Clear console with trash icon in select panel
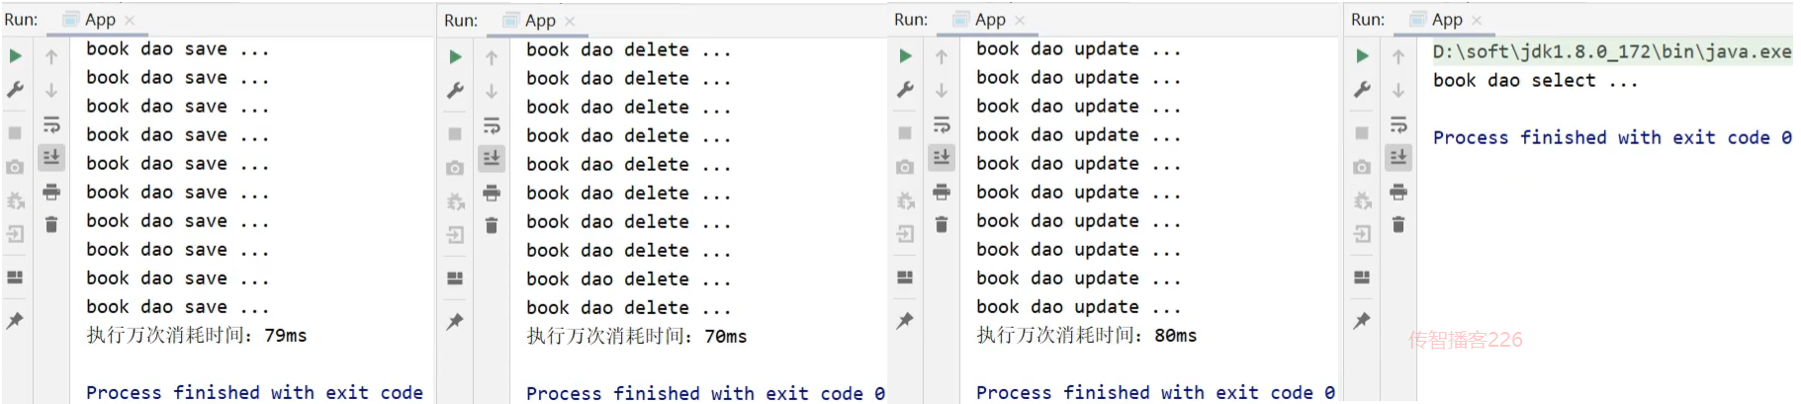This screenshot has width=1801, height=404. tap(1398, 225)
